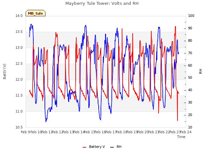The height and width of the screenshot is (153, 205).
Task: Click the 50 right axis tick label
Action: tap(190, 78)
